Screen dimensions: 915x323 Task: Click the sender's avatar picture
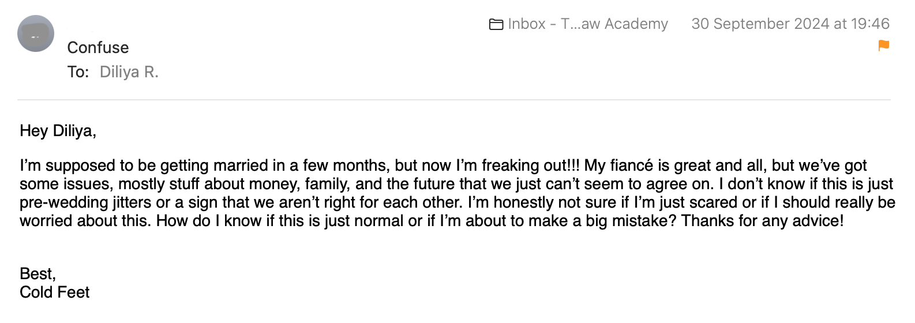click(x=36, y=34)
